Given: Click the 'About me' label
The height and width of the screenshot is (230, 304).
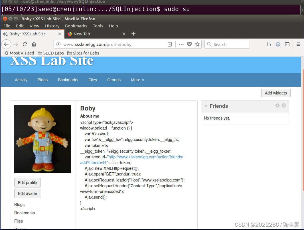Looking at the screenshot, I should pyautogui.click(x=90, y=116).
